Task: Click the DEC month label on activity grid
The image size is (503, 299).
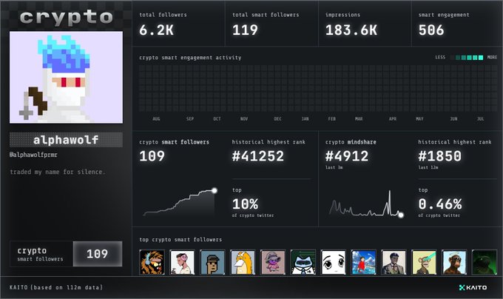Action: (x=278, y=119)
